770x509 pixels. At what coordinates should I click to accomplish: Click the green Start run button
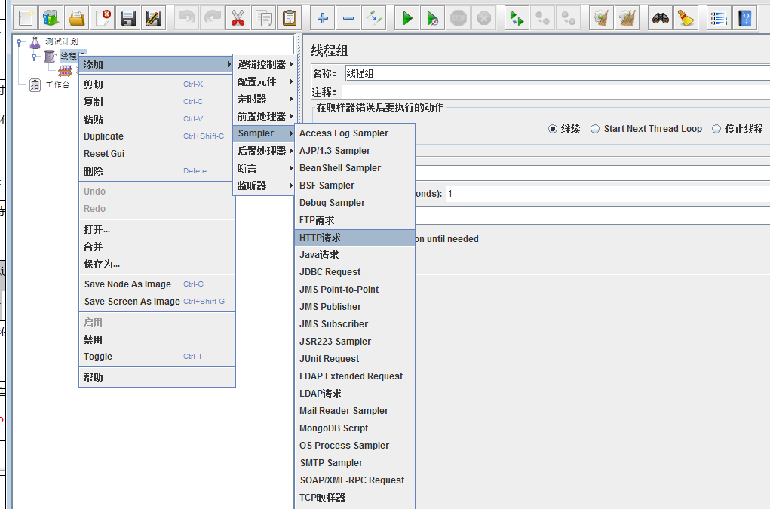click(x=407, y=18)
